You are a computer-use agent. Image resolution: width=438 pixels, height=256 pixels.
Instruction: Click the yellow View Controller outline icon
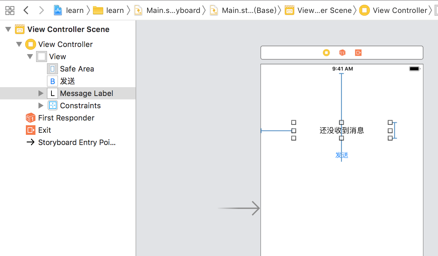[31, 44]
